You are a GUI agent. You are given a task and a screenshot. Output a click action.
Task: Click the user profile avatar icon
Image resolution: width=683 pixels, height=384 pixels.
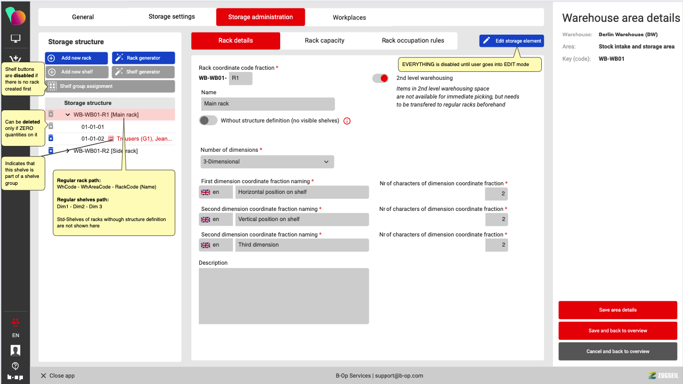click(x=15, y=350)
